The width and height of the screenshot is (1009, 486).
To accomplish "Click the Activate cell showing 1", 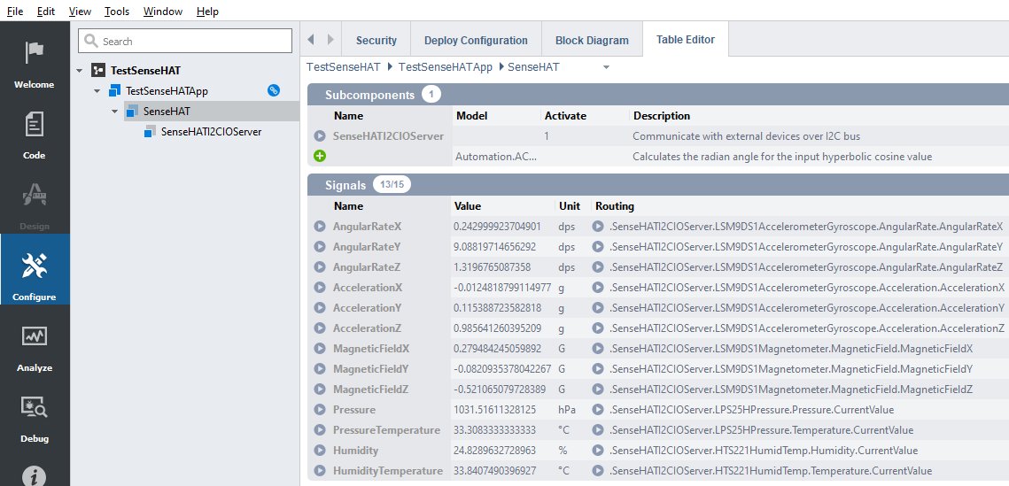I will pyautogui.click(x=547, y=135).
